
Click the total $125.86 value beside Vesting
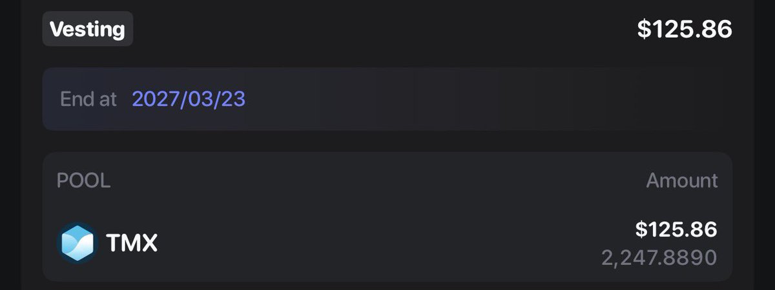(685, 29)
